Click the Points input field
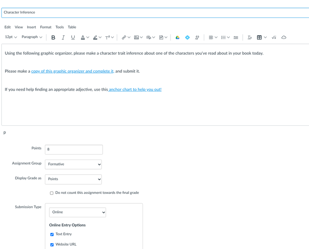This screenshot has width=309, height=249. click(x=74, y=149)
